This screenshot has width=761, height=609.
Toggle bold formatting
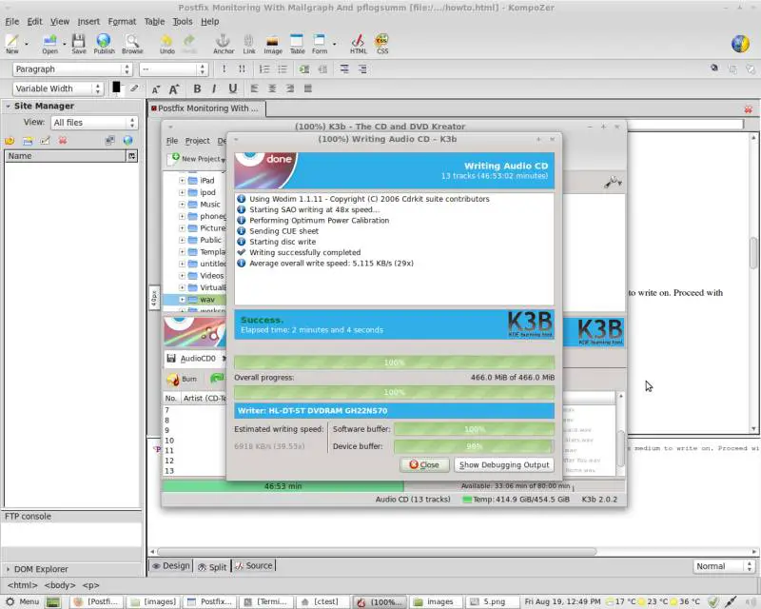tap(197, 88)
